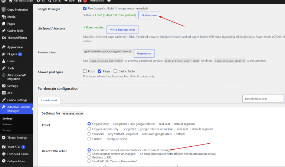This screenshot has height=167, width=285.
Task: Select the Redirect to URL radio
Action: (89, 157)
